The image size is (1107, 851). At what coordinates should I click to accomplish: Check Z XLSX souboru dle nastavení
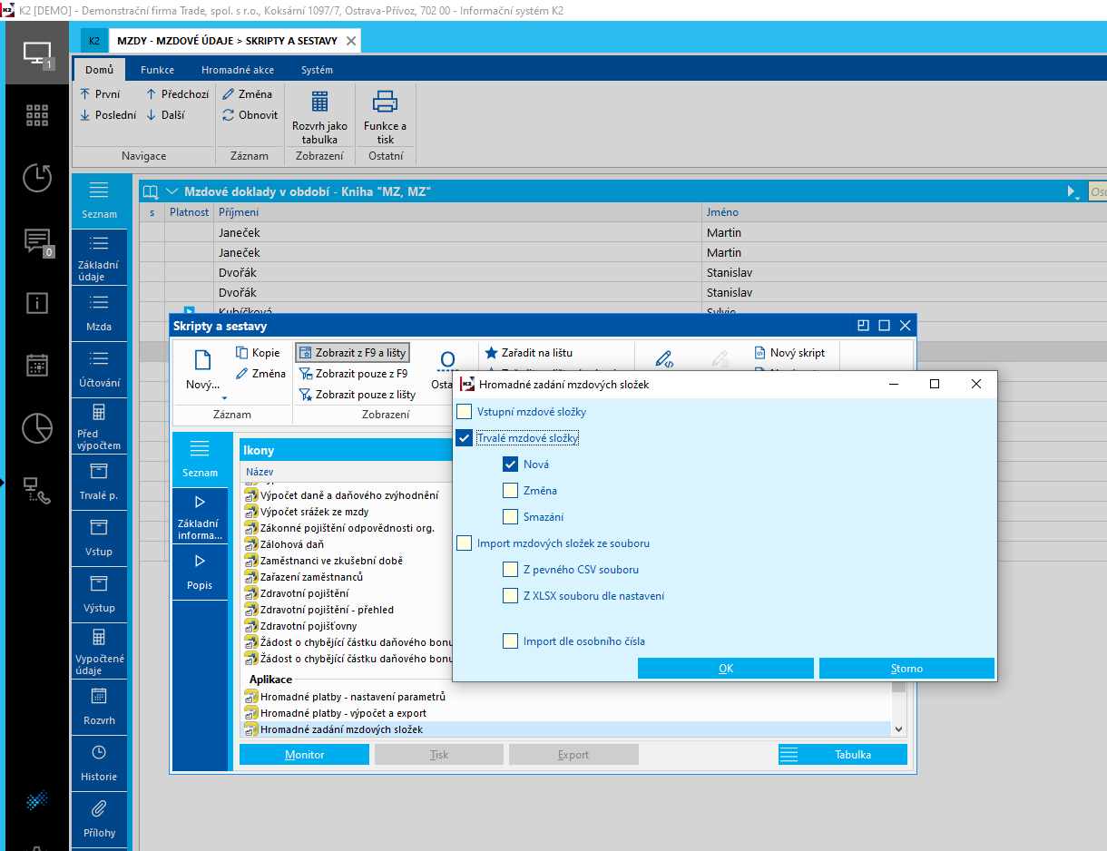(510, 596)
